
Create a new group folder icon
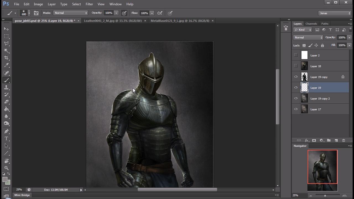[x=329, y=140]
